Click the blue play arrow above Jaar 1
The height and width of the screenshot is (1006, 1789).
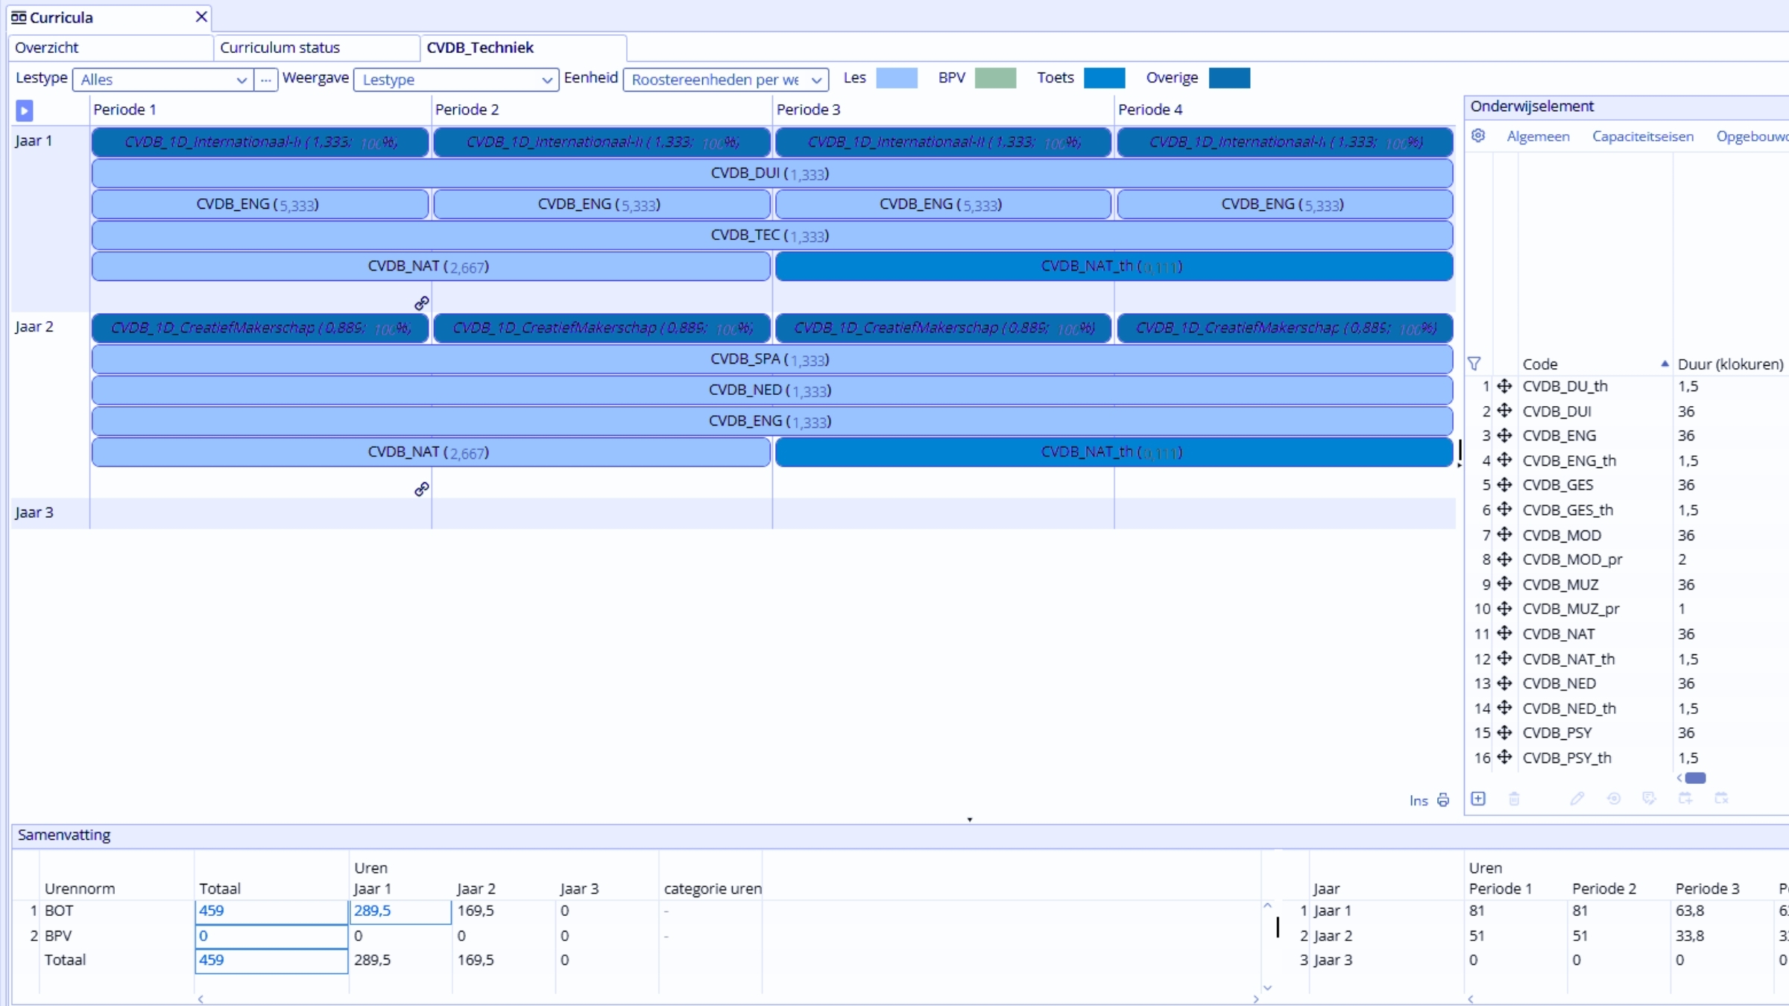(x=24, y=110)
